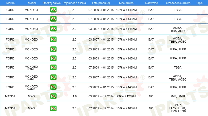Image resolution: width=208 pixels, height=116 pixels.
Task: Click the BA7 body in the Mondeo Kombi 03.2009 row
Action: click(x=151, y=87)
